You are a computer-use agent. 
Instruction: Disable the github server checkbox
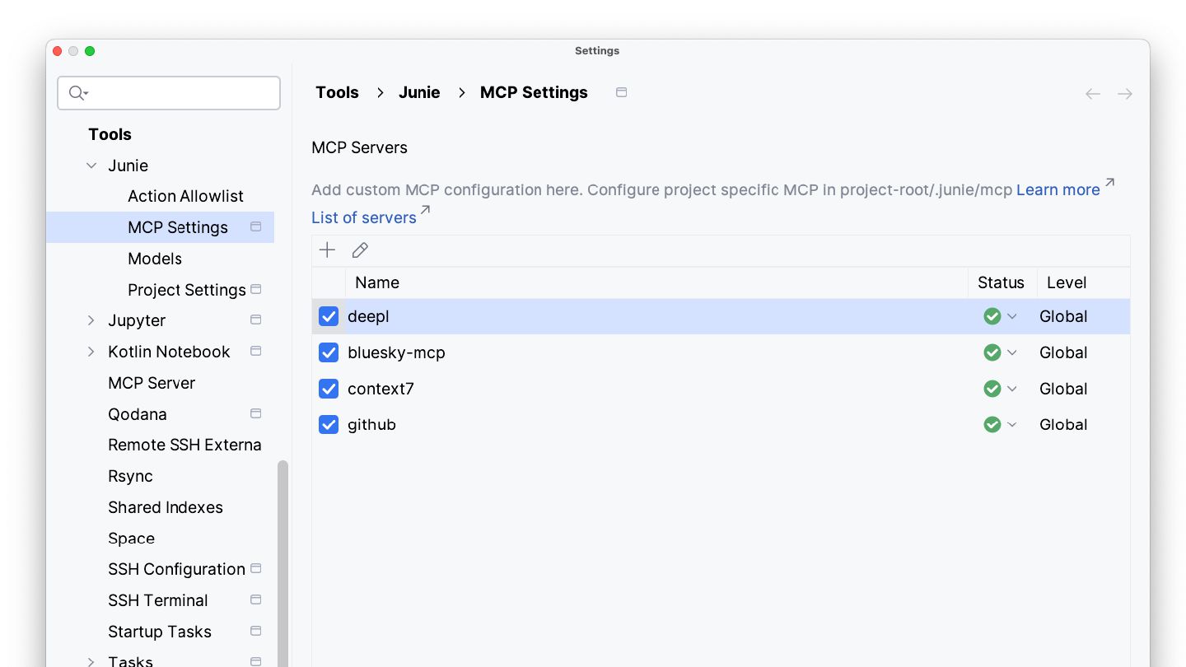click(329, 425)
